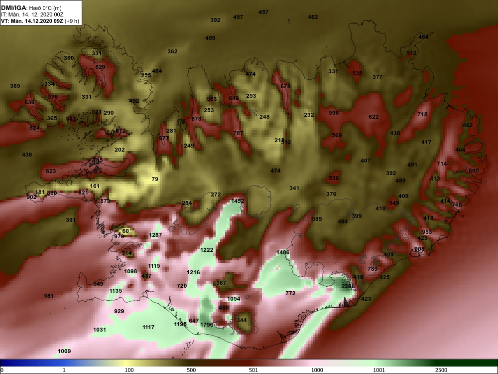Screen dimensions: 498x374
Task: Click the map value '60'
Action: (x=125, y=230)
